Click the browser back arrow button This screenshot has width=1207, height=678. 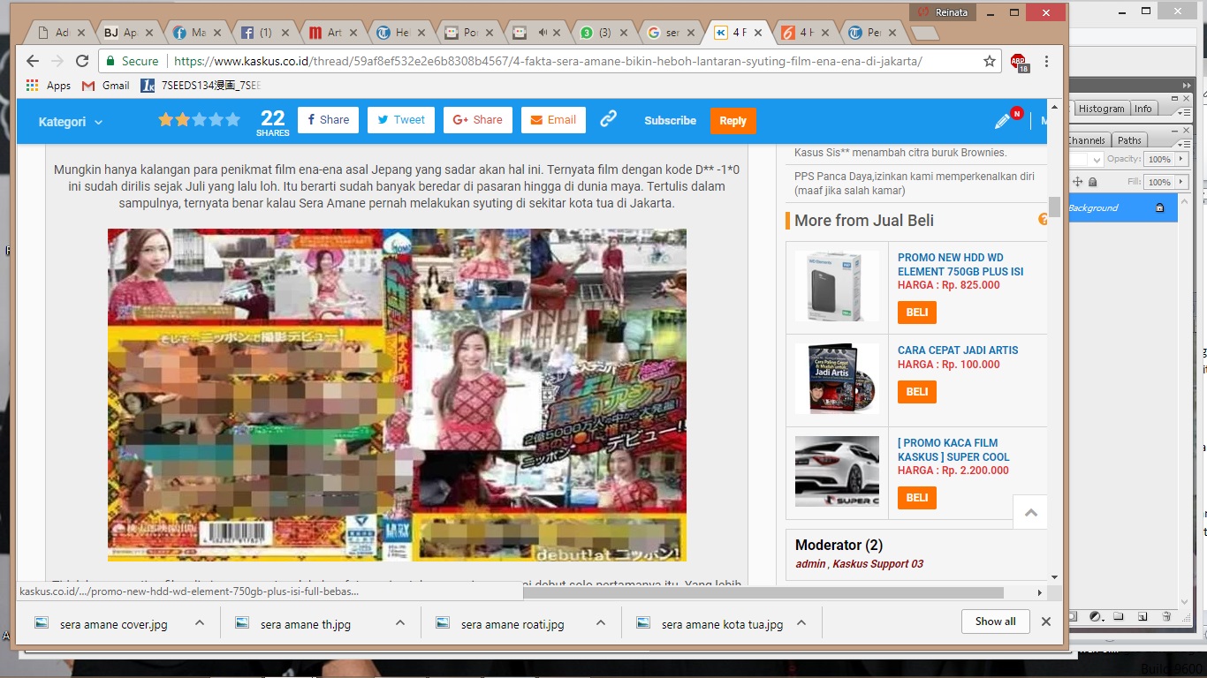tap(33, 61)
